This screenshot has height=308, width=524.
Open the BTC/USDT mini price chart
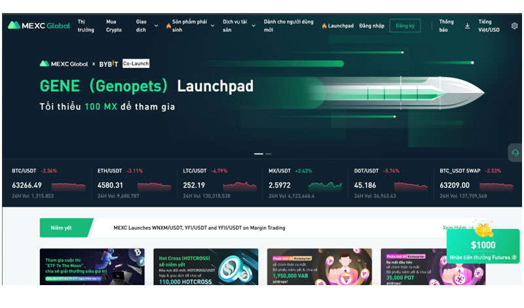[68, 186]
